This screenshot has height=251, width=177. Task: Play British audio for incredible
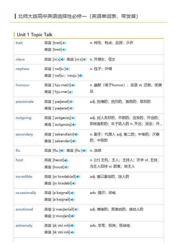(78, 177)
